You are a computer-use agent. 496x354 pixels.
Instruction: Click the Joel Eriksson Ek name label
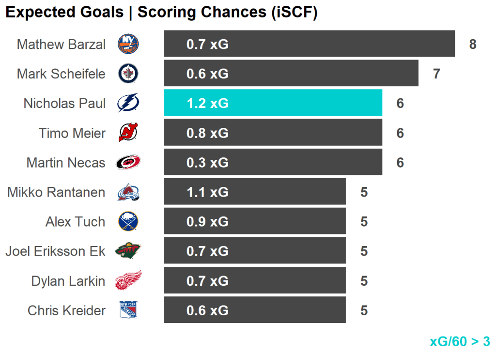pyautogui.click(x=55, y=251)
